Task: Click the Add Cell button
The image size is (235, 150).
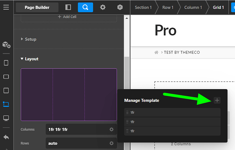Action: pos(69,17)
